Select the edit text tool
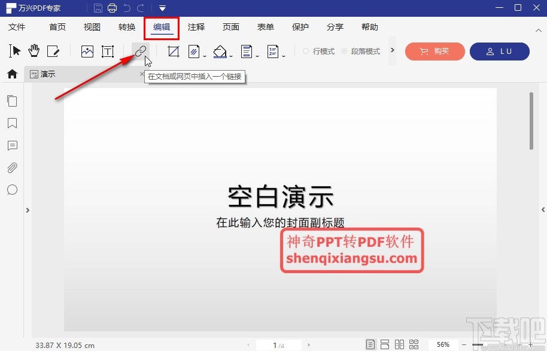The image size is (547, 351). [54, 52]
